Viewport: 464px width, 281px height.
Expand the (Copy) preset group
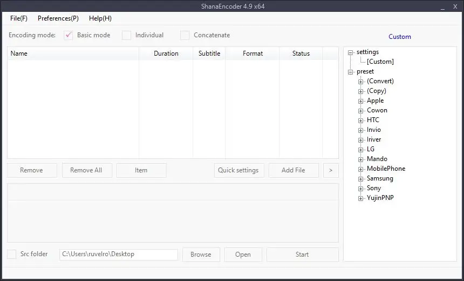pyautogui.click(x=360, y=91)
